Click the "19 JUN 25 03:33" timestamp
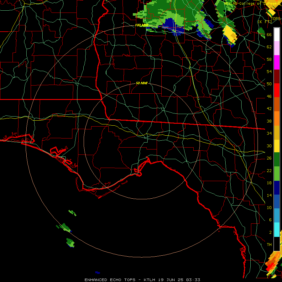The image size is (282, 282). pyautogui.click(x=179, y=280)
